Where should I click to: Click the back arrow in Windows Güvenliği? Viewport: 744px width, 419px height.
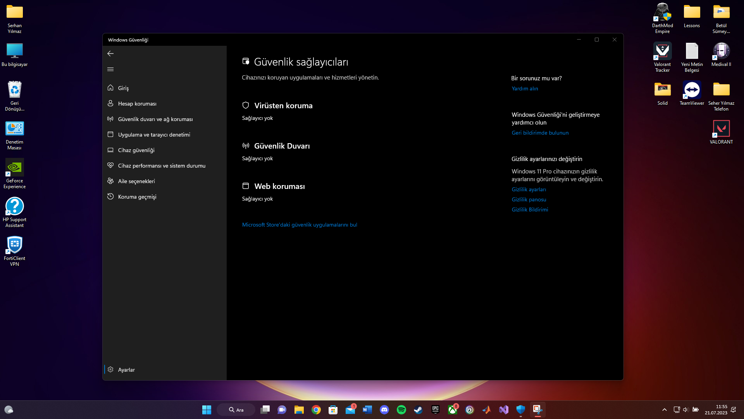[110, 54]
